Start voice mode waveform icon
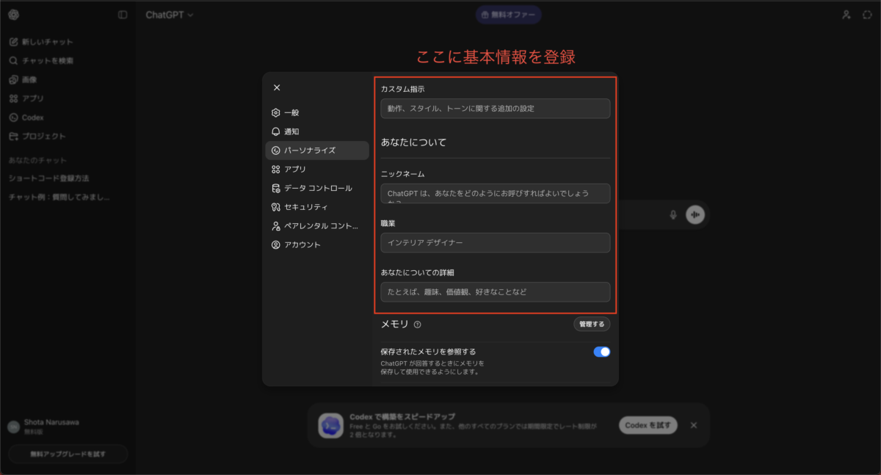881x475 pixels. pyautogui.click(x=695, y=214)
